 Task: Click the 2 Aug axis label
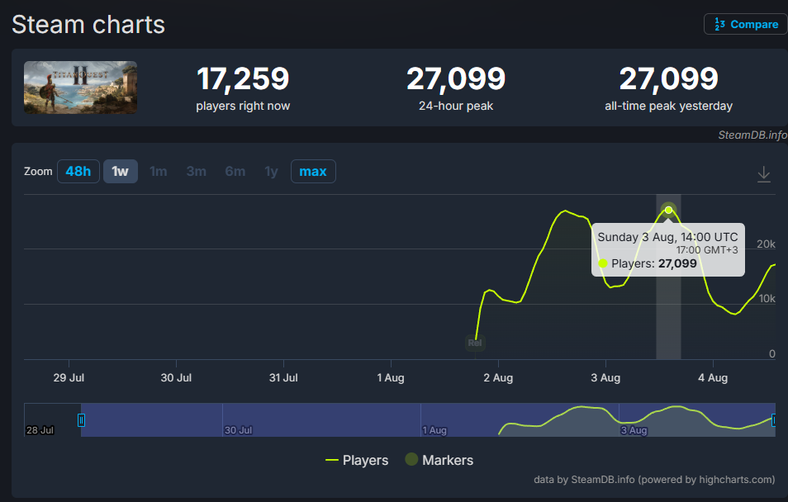tap(498, 378)
